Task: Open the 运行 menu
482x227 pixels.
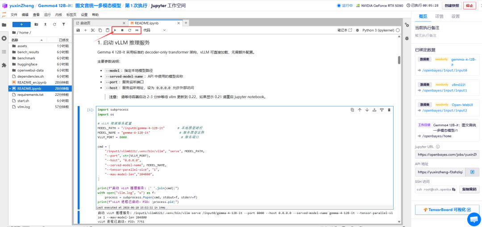Action: point(47,14)
